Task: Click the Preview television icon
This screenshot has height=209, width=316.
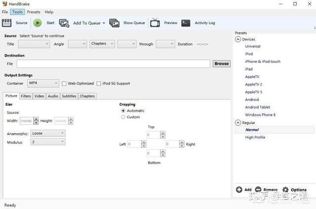Action: pyautogui.click(x=155, y=23)
